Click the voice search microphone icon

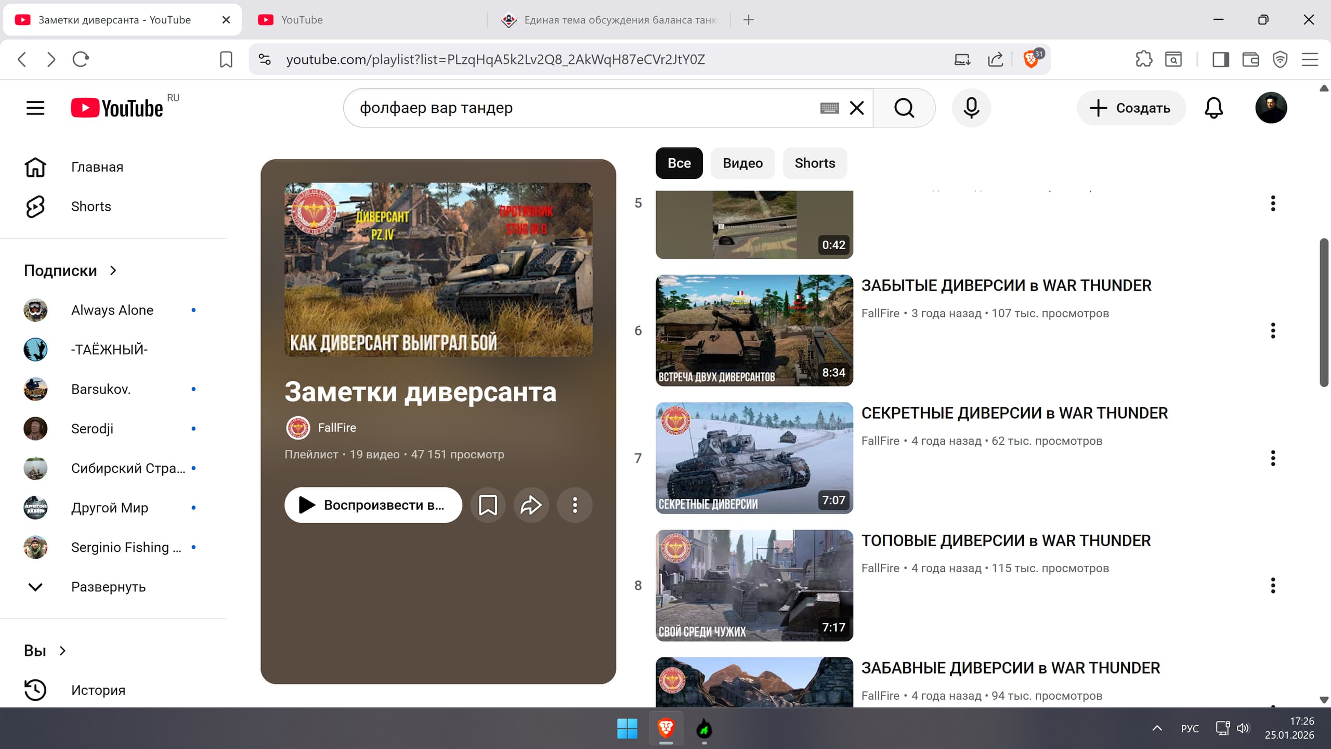[971, 108]
